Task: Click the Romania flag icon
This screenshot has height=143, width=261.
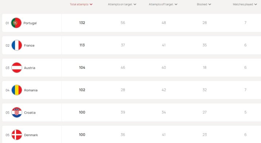Action: [x=17, y=90]
